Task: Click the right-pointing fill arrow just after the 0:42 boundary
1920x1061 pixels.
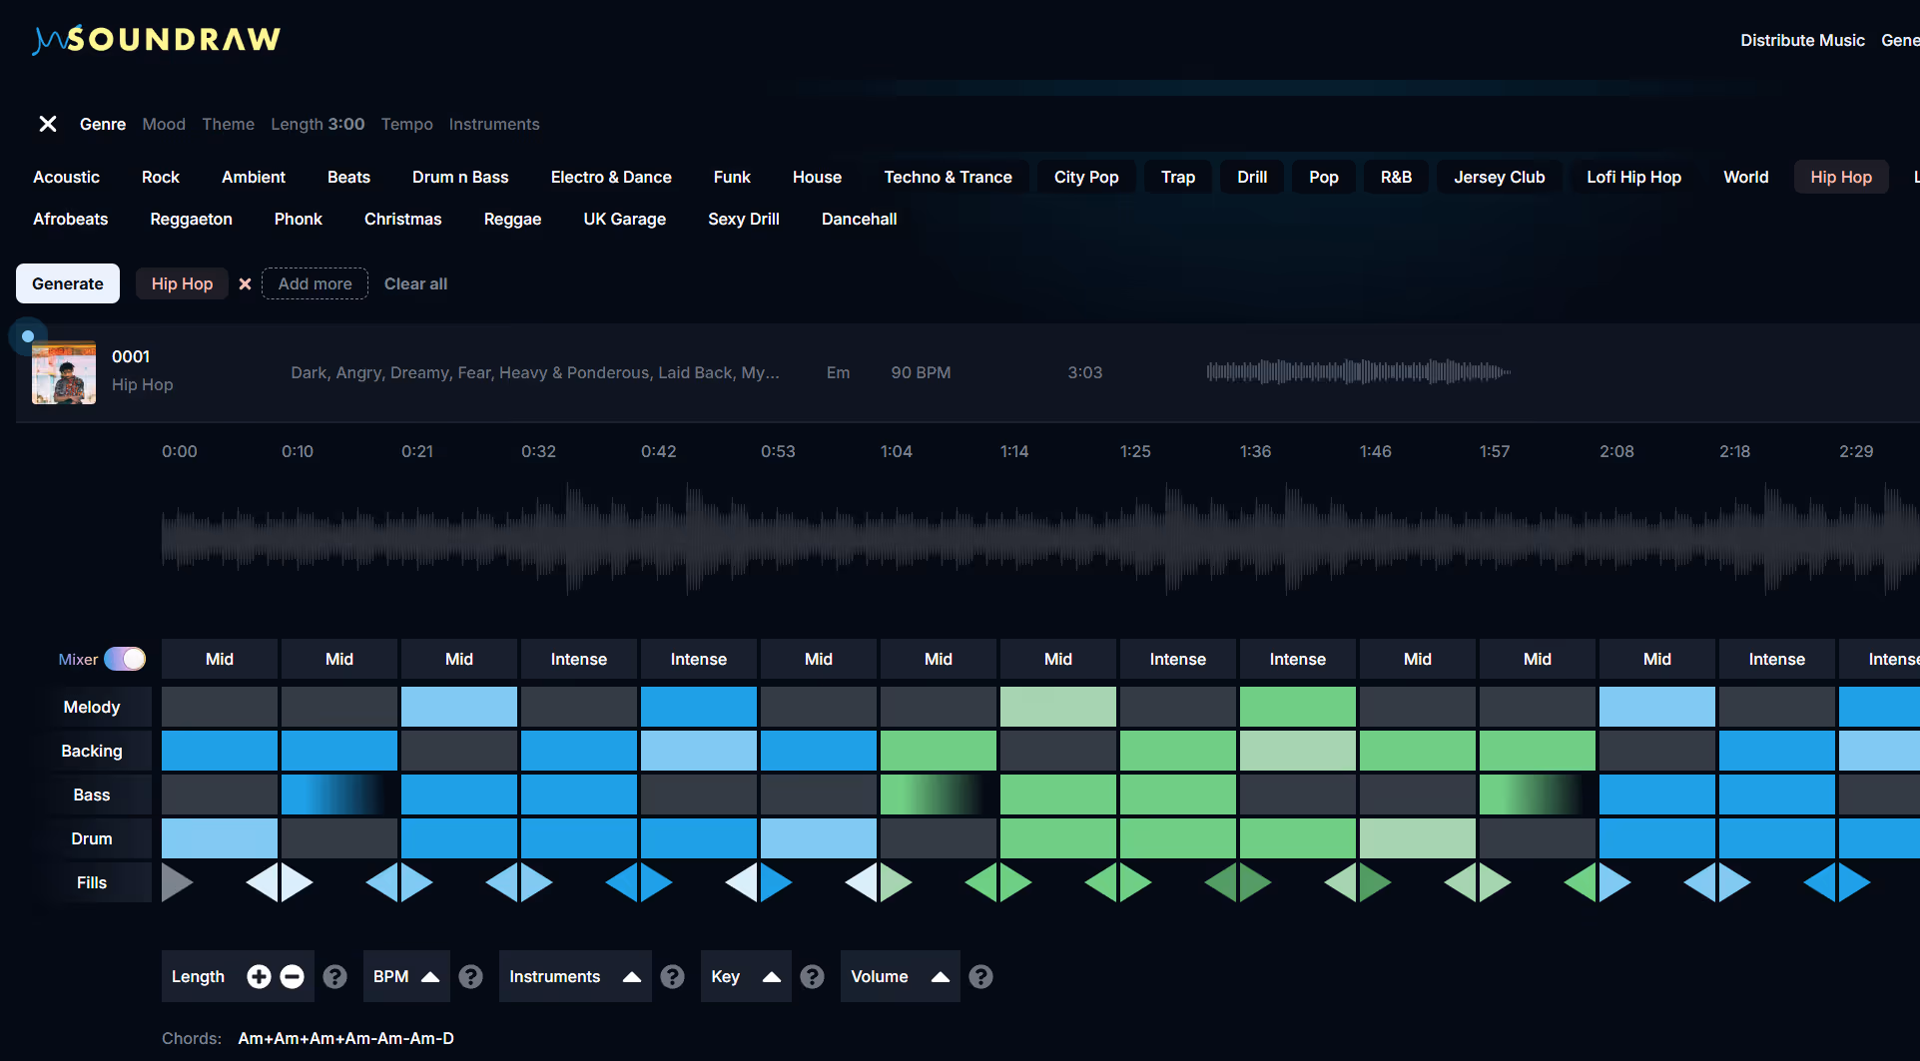Action: [x=656, y=882]
